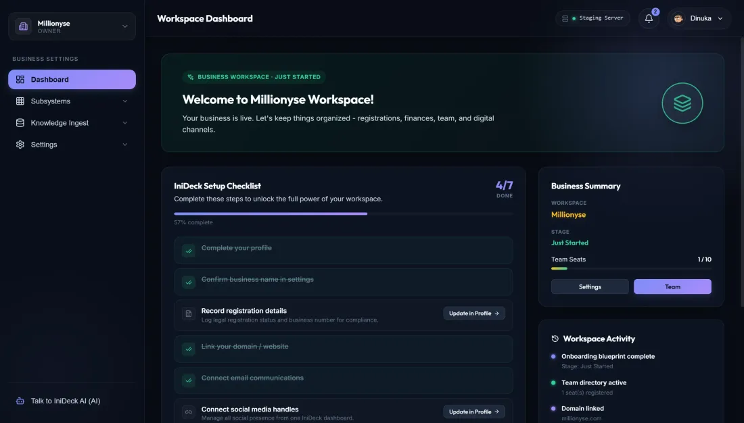Click the Dashboard grid icon in sidebar
Viewport: 744px width, 423px height.
pyautogui.click(x=20, y=79)
